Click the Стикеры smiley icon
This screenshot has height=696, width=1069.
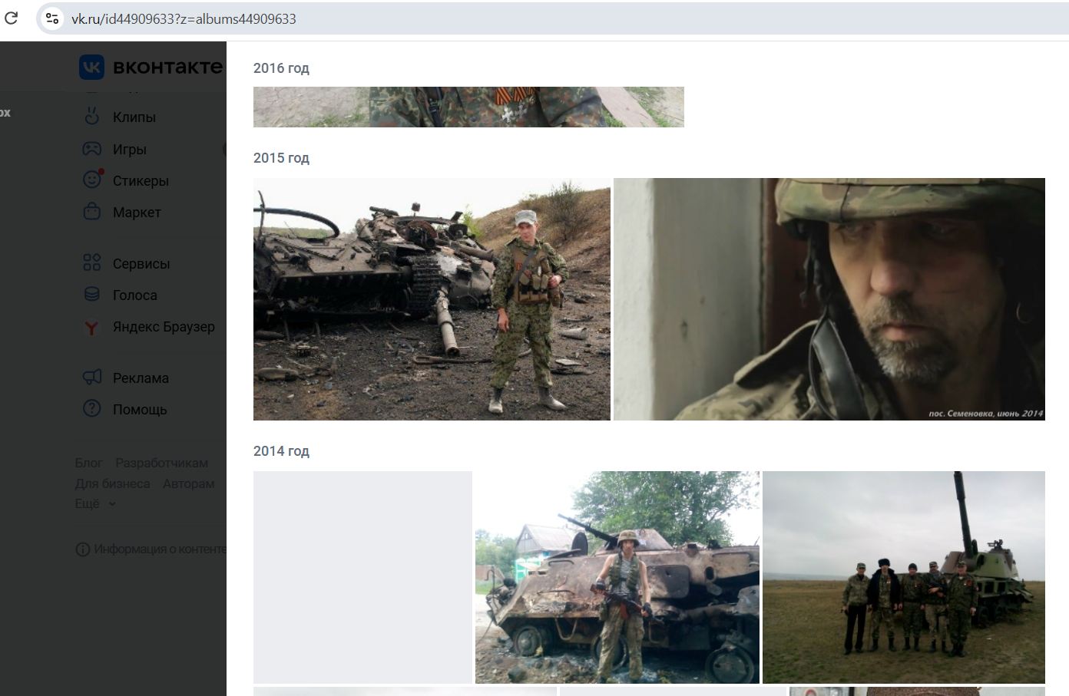coord(92,180)
